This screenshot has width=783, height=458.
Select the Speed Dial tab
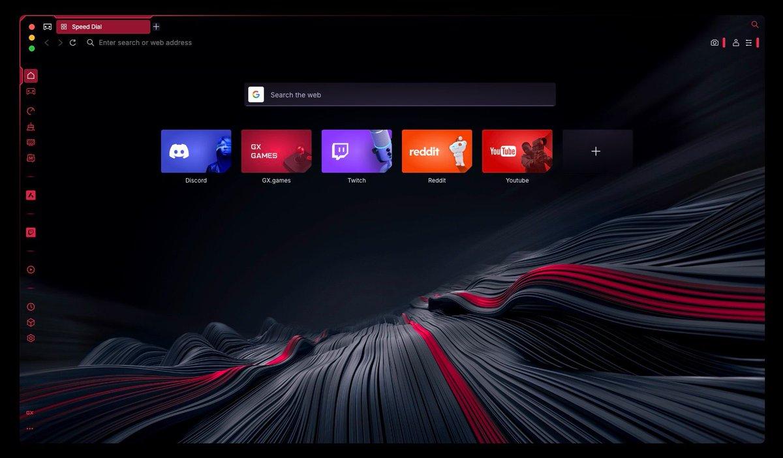click(x=103, y=27)
